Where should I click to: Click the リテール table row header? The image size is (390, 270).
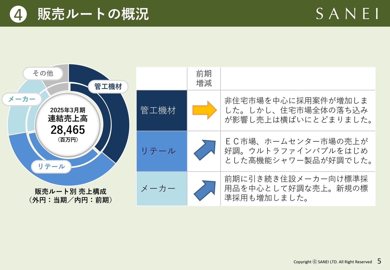[162, 151]
